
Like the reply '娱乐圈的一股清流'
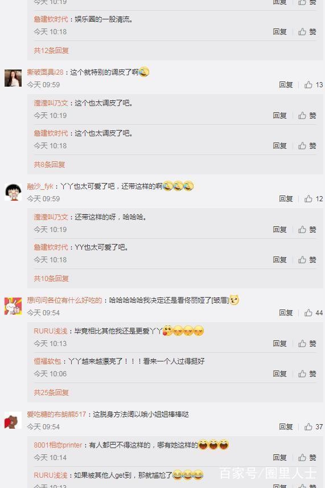pyautogui.click(x=307, y=31)
